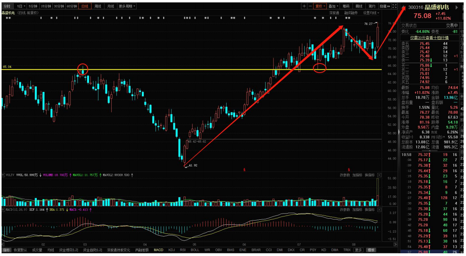Click 加指标 in MACD panel

[357, 210]
